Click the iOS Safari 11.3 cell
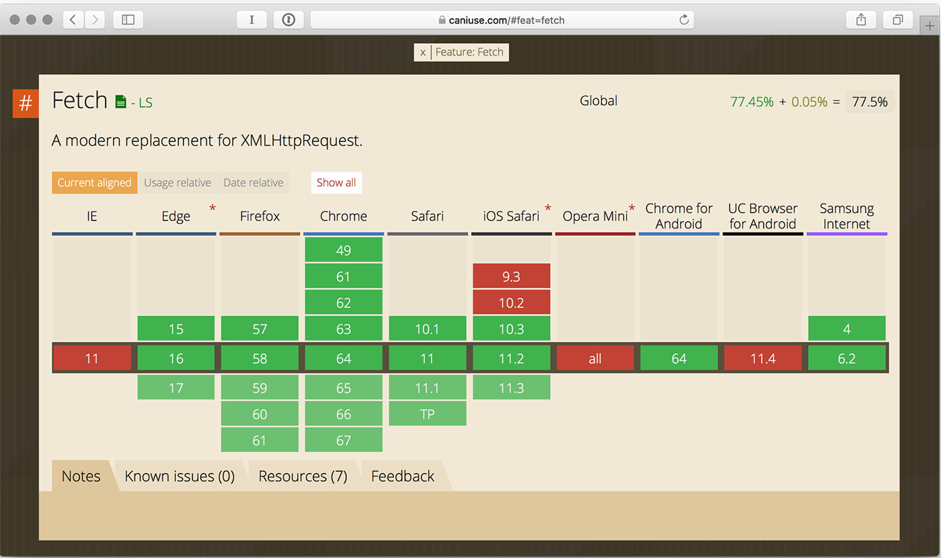941x558 pixels. click(x=511, y=387)
